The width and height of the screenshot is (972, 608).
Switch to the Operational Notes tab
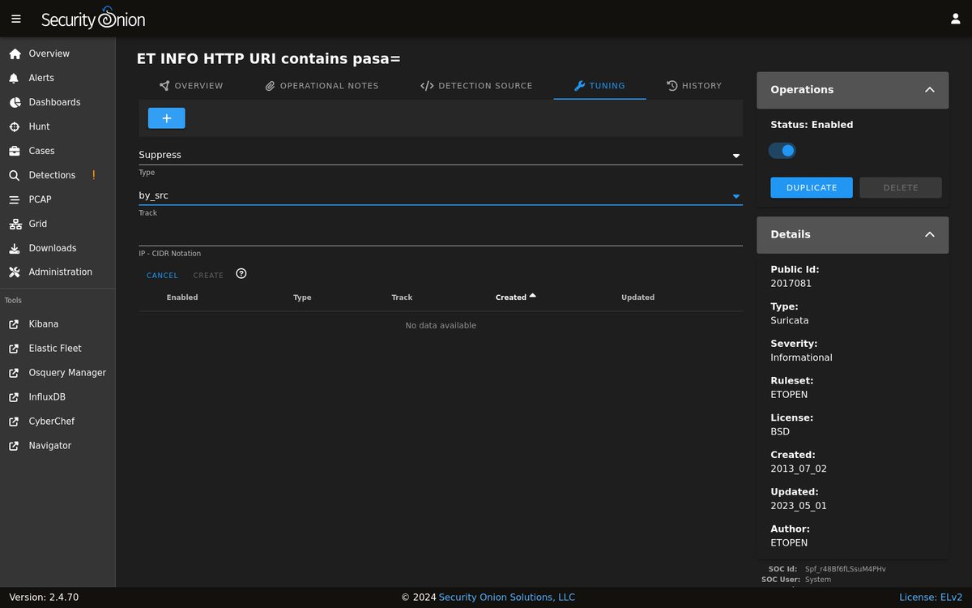pos(322,86)
